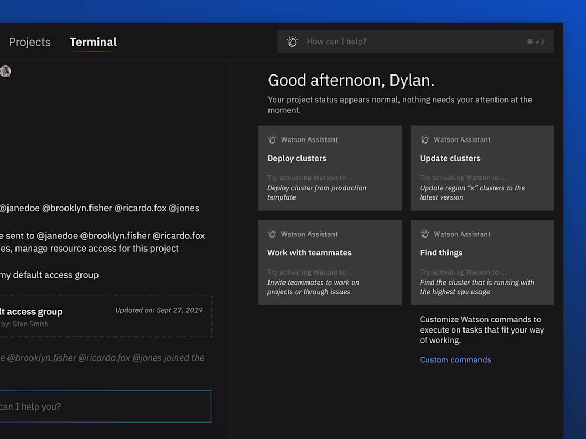This screenshot has height=439, width=586.
Task: Switch to the Projects tab
Action: 29,42
